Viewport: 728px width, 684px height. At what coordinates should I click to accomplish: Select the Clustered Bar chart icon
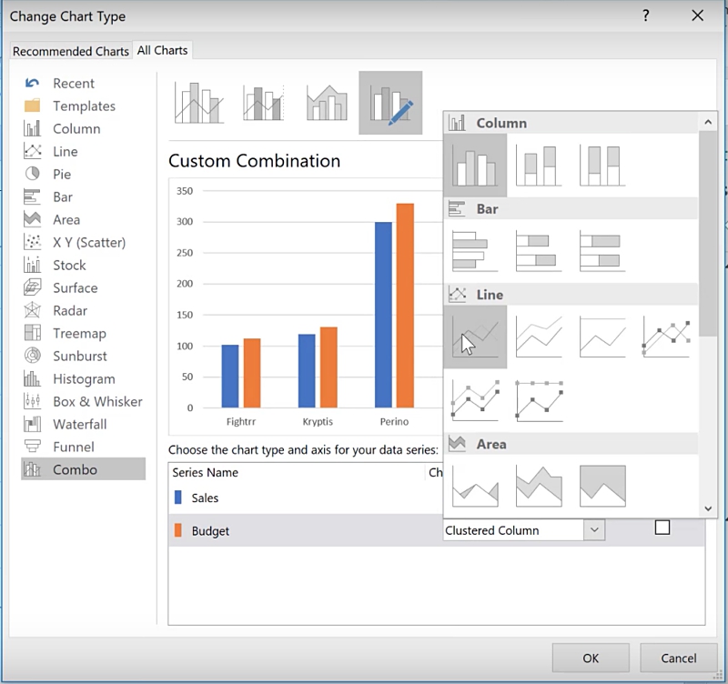[474, 250]
